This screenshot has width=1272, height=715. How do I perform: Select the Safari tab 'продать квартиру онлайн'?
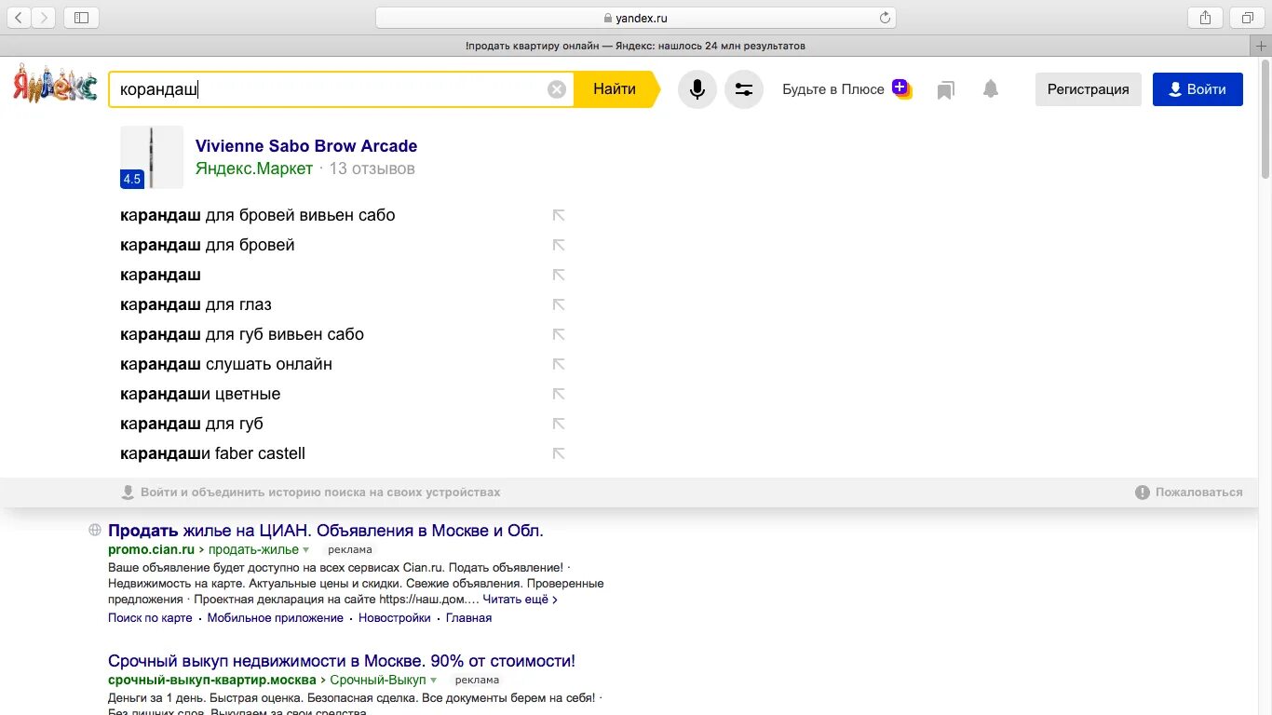(635, 46)
